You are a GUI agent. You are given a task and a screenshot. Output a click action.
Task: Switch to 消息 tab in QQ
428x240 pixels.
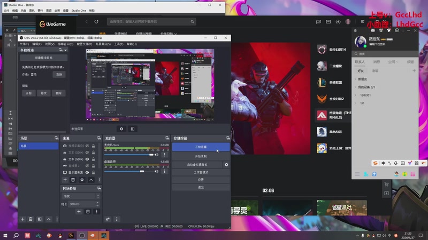coord(377,62)
